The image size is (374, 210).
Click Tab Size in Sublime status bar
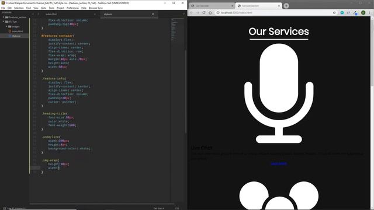pos(158,208)
